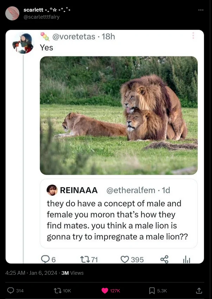Toggle the bookmark showing 5.3K saves
212x299 pixels.
(x=151, y=291)
